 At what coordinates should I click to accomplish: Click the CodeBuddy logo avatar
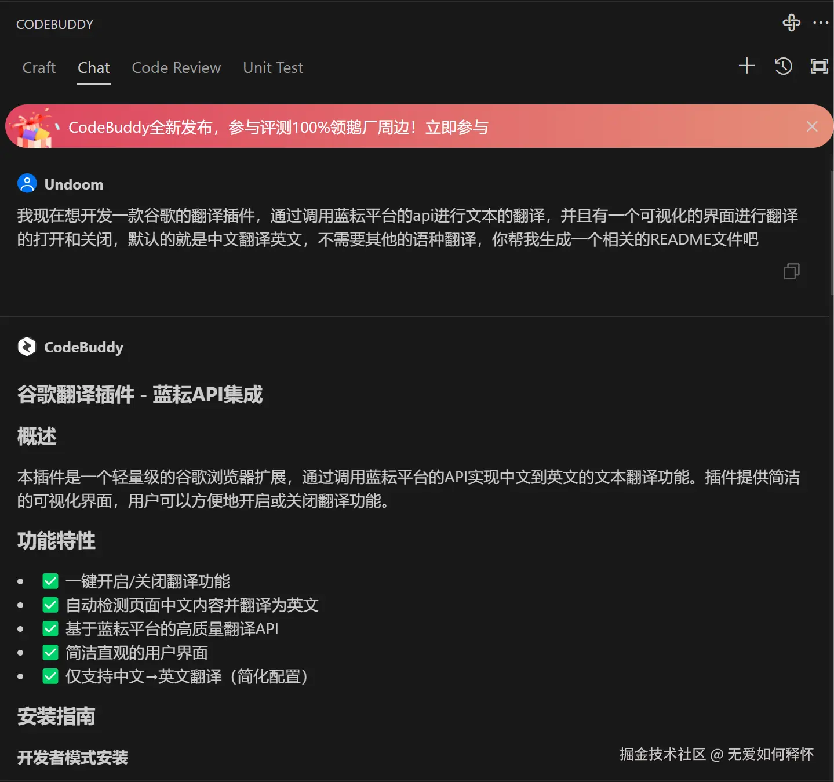click(27, 347)
